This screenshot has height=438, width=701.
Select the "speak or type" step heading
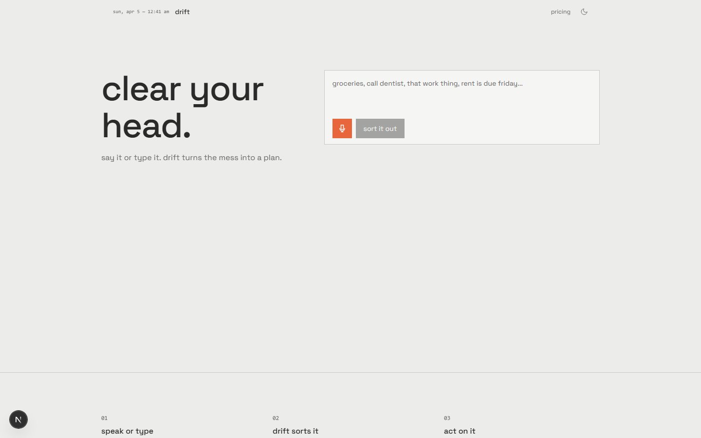[x=127, y=431]
